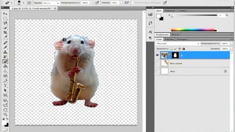
Task: Open the Character panel icon
Action: 150,32
